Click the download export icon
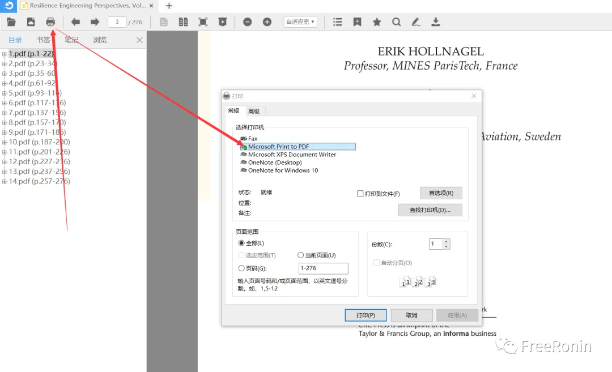 point(436,22)
